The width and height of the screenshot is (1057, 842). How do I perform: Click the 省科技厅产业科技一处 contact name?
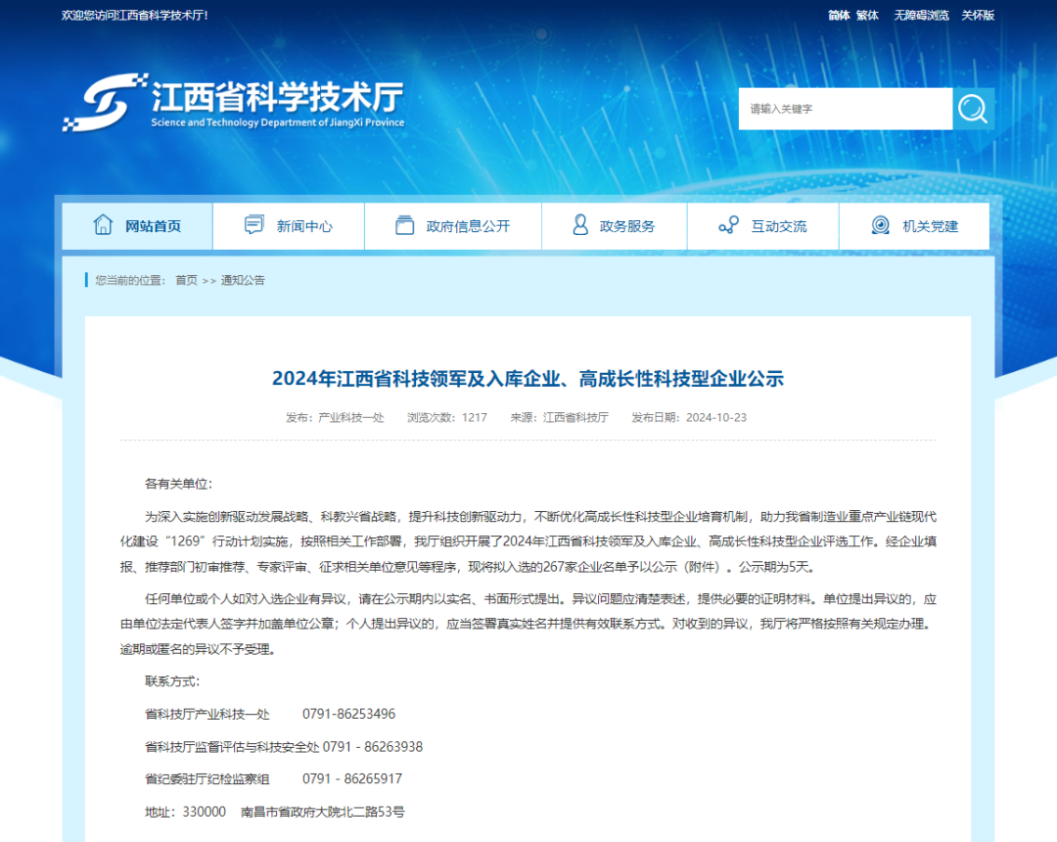[207, 714]
